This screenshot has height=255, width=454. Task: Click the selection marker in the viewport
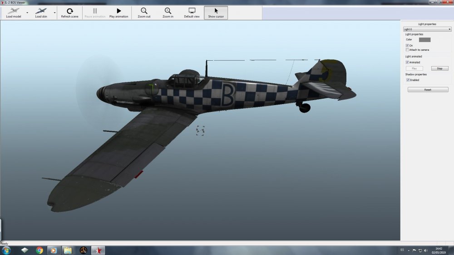click(x=200, y=130)
